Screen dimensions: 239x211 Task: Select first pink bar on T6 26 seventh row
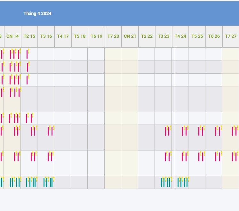pos(216,157)
